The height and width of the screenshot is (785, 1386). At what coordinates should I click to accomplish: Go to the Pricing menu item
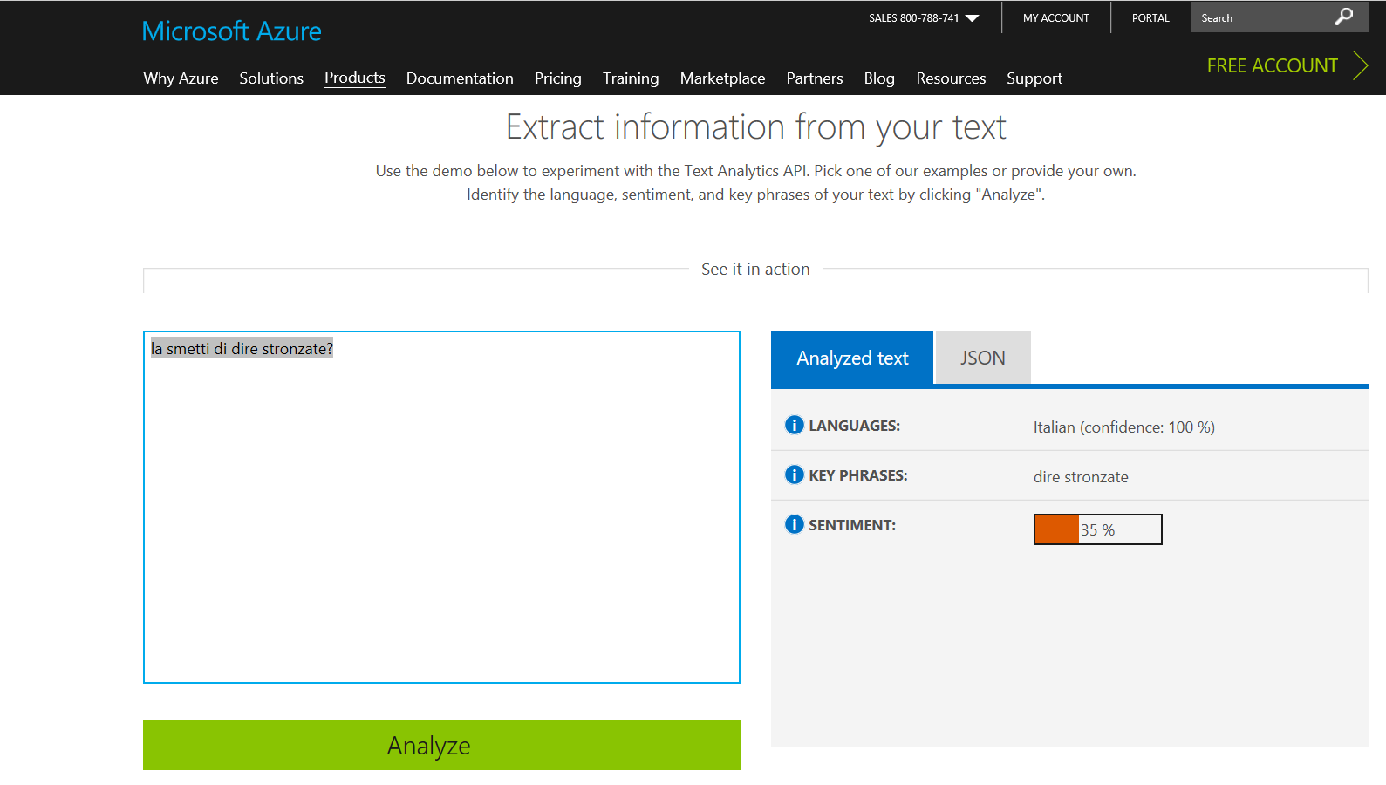(557, 78)
